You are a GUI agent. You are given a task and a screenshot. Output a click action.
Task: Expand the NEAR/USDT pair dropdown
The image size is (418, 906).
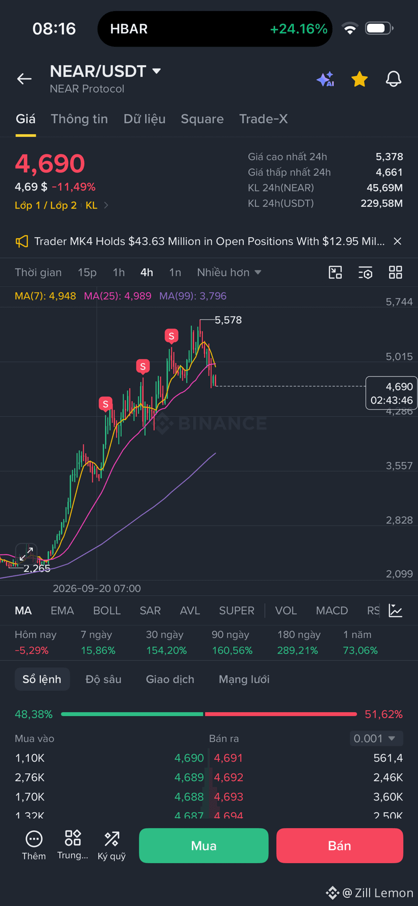coord(156,71)
